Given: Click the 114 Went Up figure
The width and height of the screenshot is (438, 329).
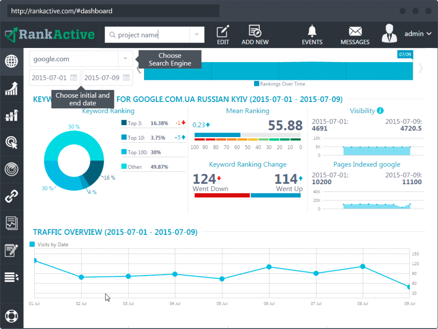Looking at the screenshot, I should [x=286, y=179].
